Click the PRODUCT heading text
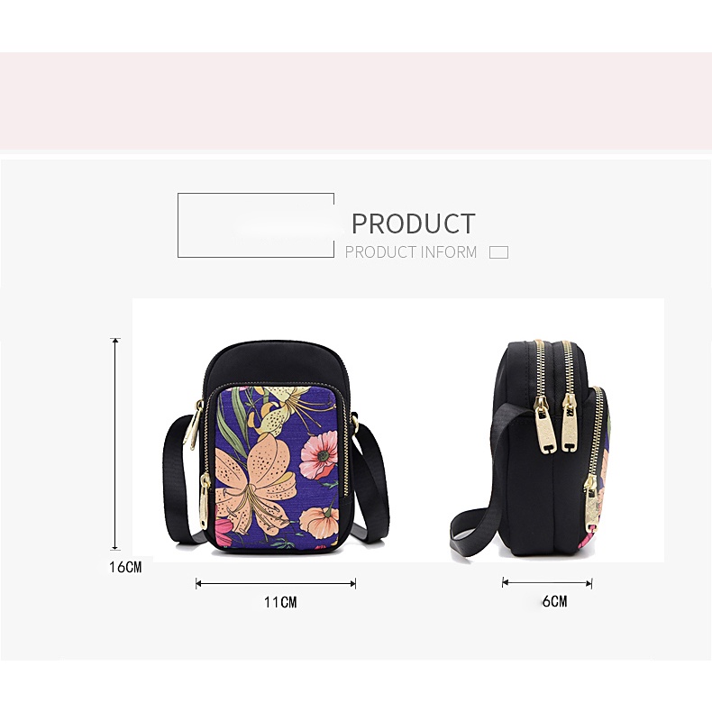Viewport: 712px width, 712px height. (413, 224)
